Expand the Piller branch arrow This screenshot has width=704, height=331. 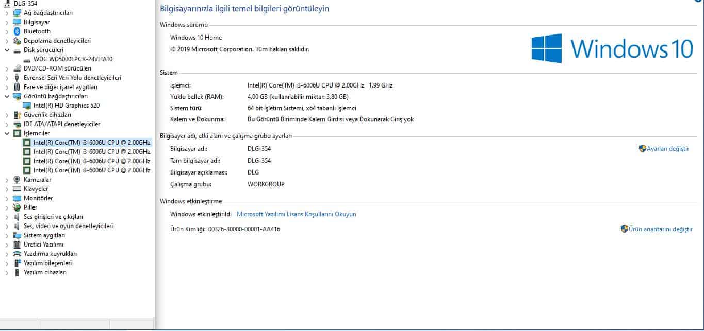[x=7, y=207]
